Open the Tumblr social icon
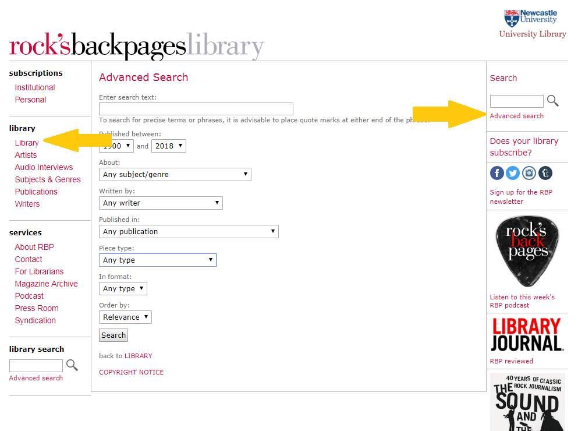The image size is (578, 431). pos(545,173)
